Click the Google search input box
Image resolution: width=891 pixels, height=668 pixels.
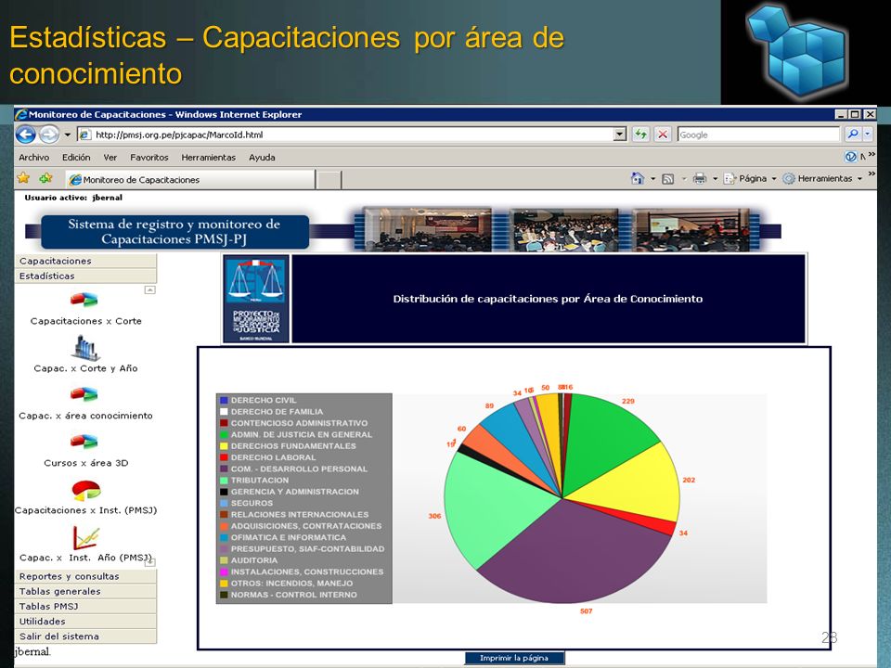pos(758,135)
